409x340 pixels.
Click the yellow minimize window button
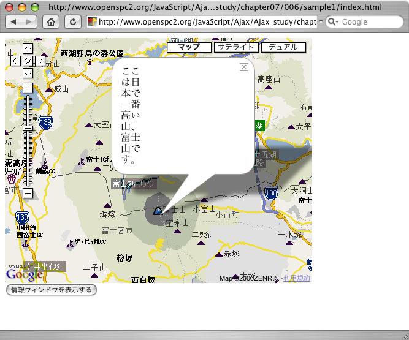click(x=22, y=7)
